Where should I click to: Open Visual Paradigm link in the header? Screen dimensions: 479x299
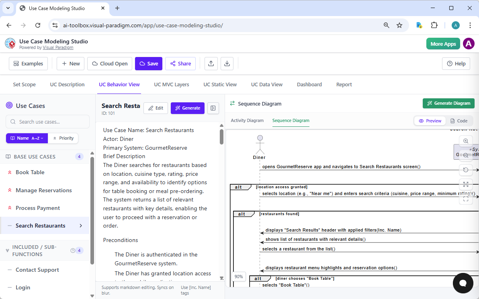(x=58, y=47)
